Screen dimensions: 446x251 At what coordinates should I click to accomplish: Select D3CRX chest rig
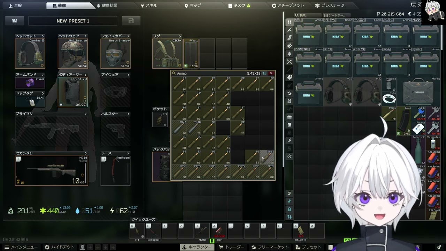(167, 53)
